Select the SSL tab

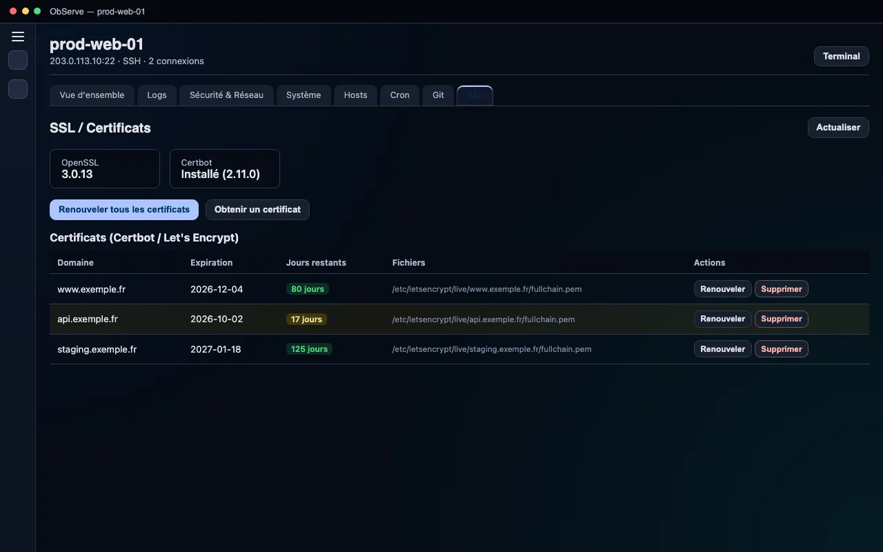[x=475, y=95]
